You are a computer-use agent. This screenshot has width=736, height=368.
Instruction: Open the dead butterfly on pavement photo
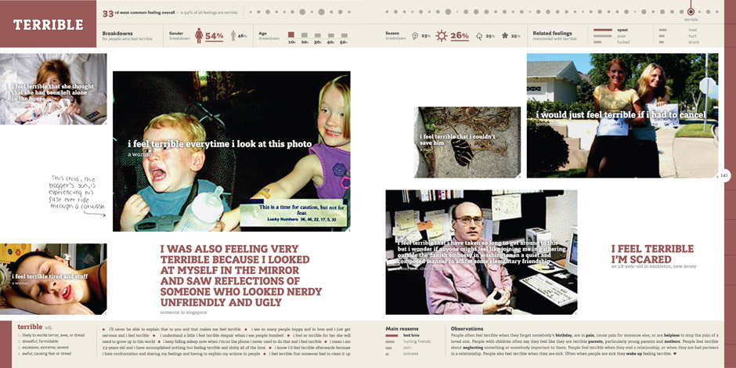pyautogui.click(x=467, y=143)
